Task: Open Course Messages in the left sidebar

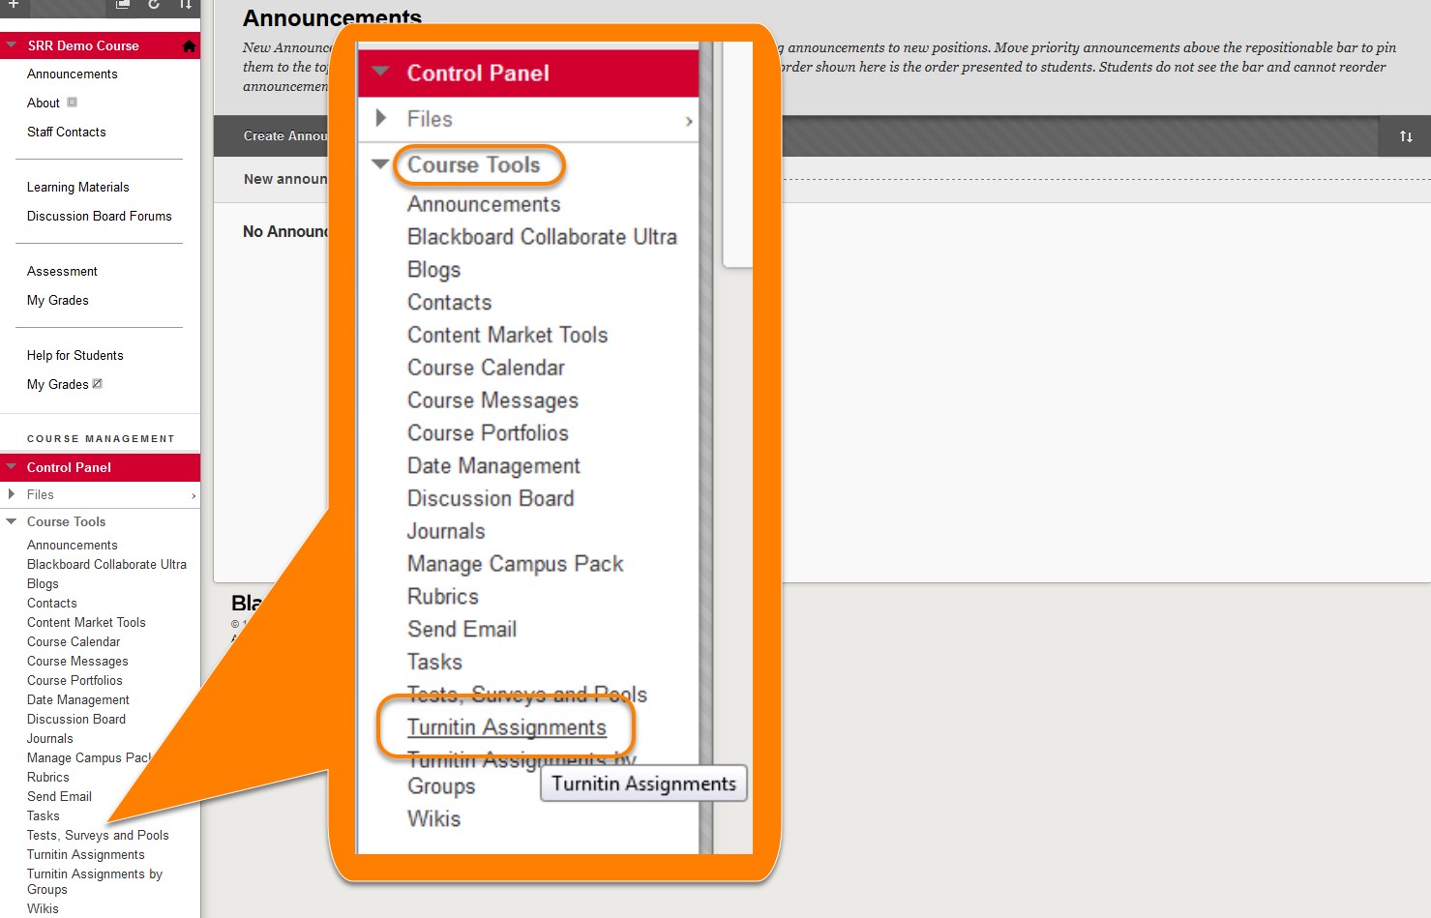Action: click(x=77, y=662)
